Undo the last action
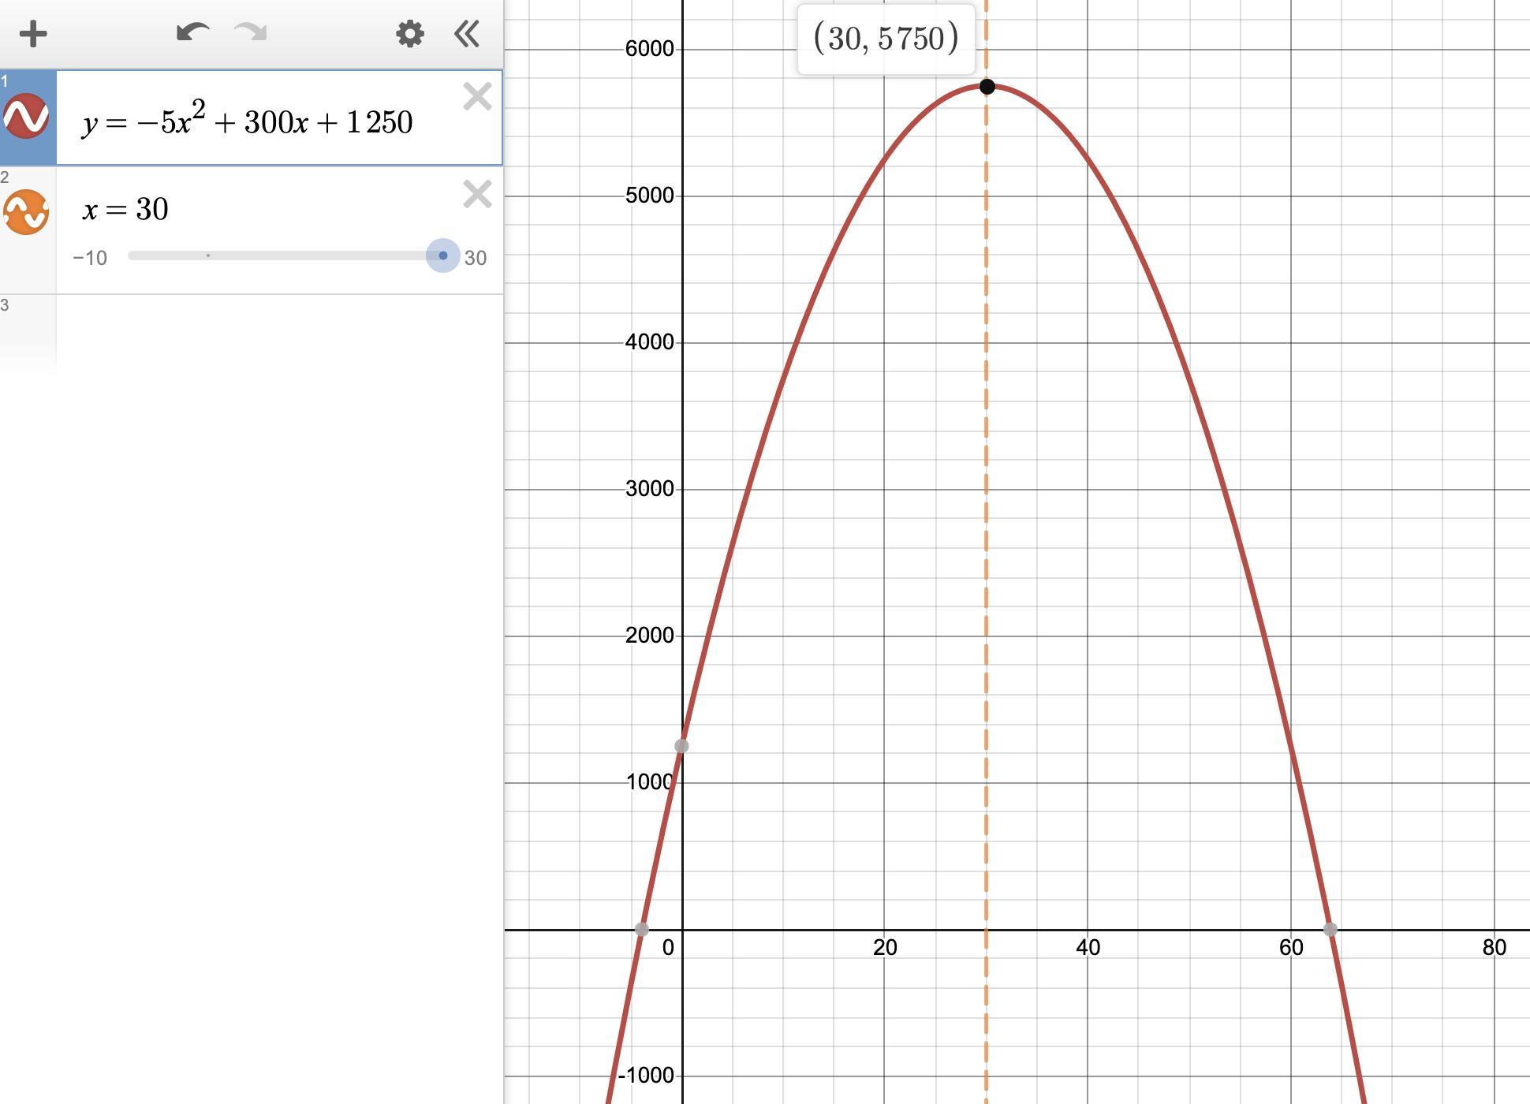The height and width of the screenshot is (1104, 1530). tap(192, 33)
